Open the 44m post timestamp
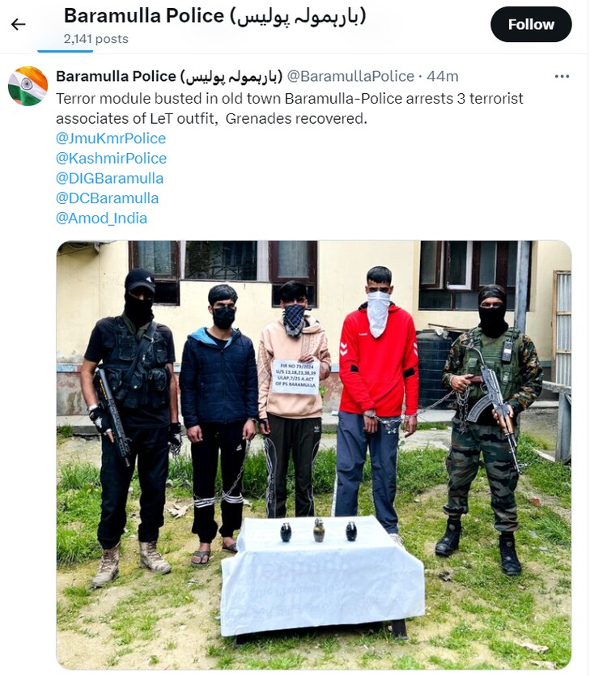This screenshot has width=607, height=676. click(x=443, y=76)
